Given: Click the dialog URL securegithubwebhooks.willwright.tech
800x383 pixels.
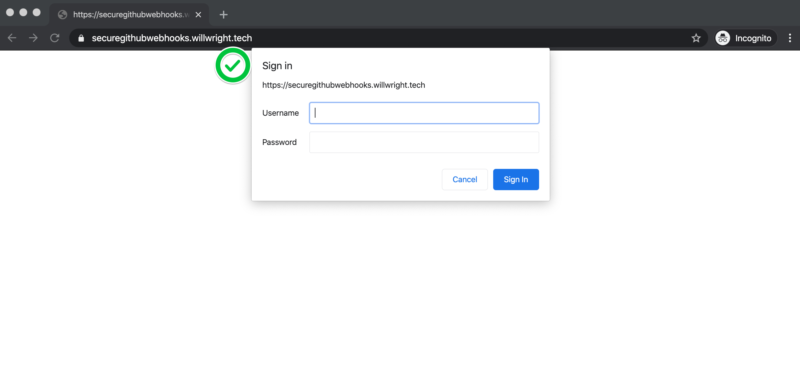Looking at the screenshot, I should click(x=343, y=85).
